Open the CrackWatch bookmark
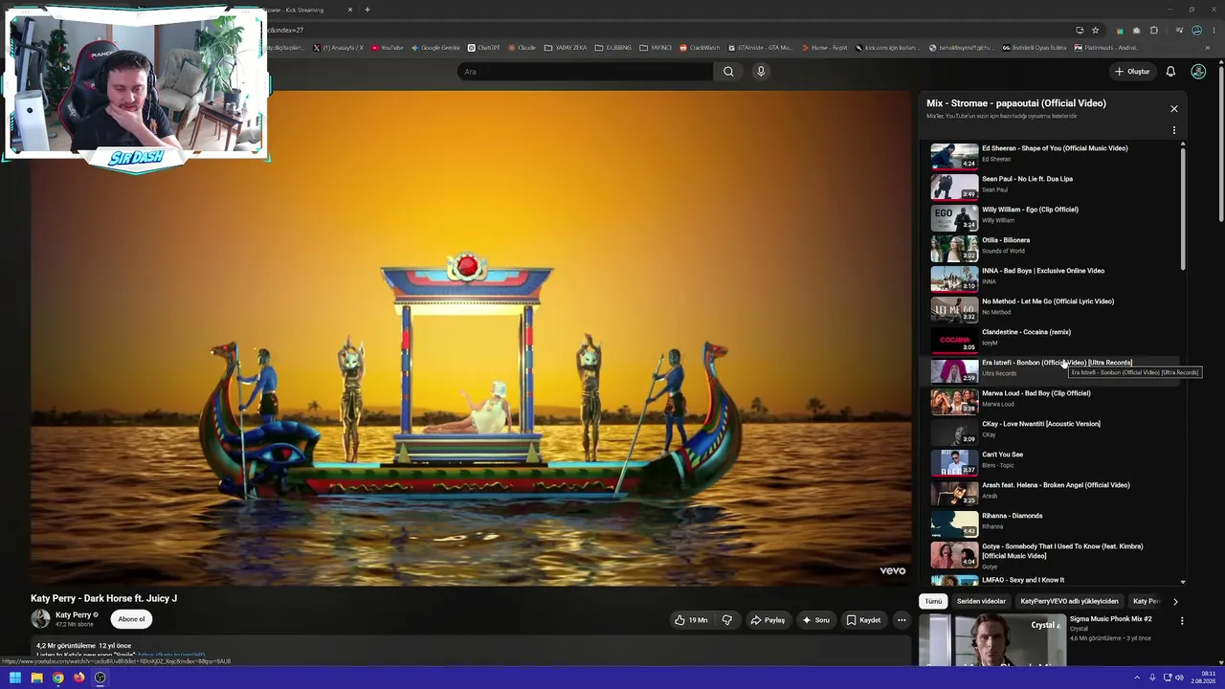1225x689 pixels. coord(700,48)
